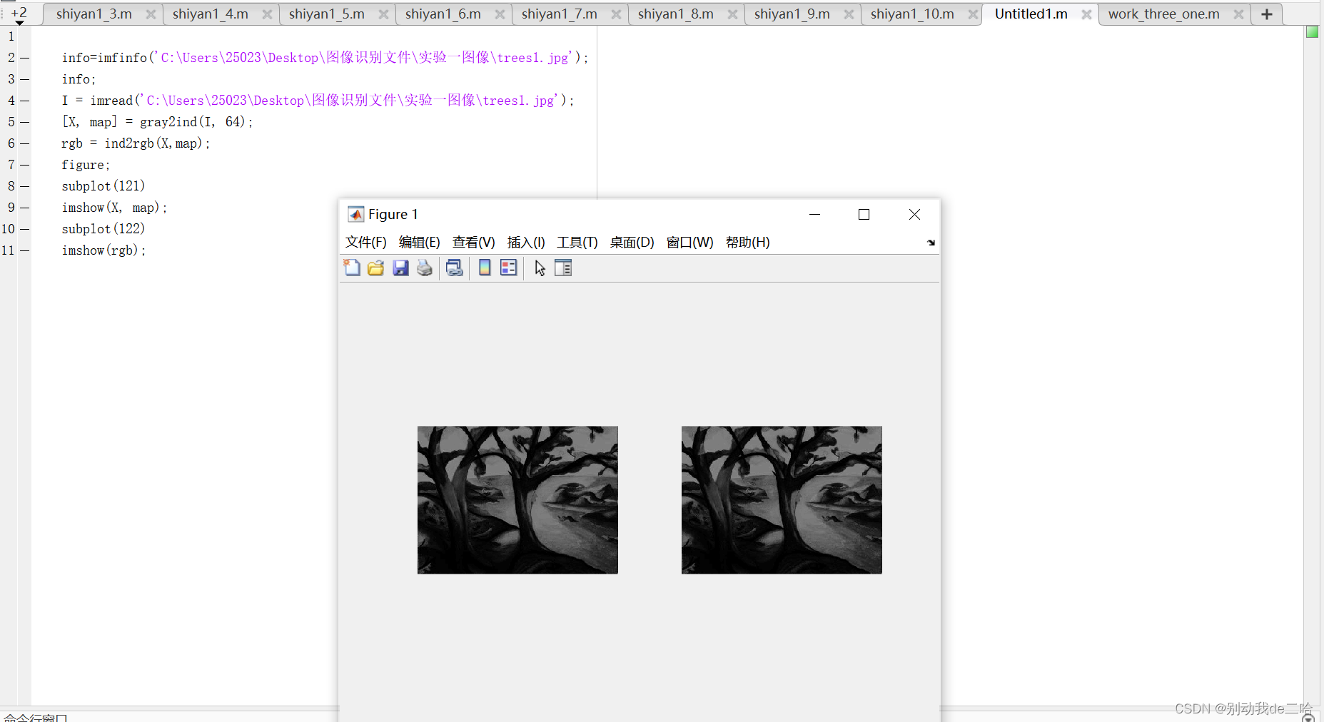
Task: Close the shiyan1_8.m tab
Action: pyautogui.click(x=732, y=14)
